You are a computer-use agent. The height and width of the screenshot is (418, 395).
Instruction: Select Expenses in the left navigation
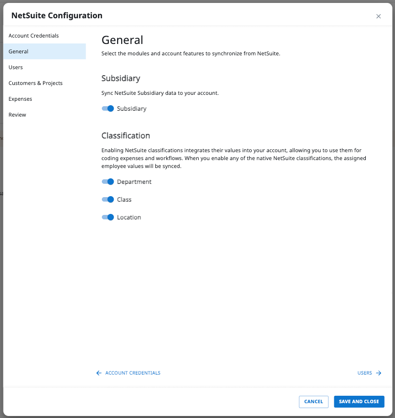point(20,99)
